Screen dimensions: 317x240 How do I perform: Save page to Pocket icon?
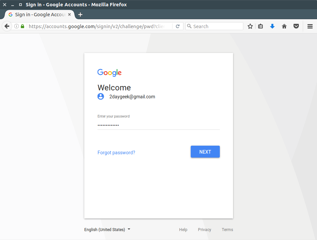coord(296,26)
